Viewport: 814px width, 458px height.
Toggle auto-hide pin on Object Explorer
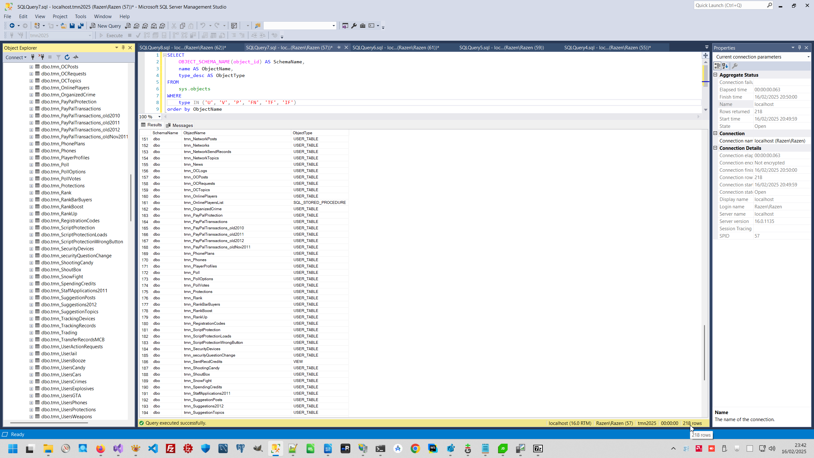coord(123,48)
